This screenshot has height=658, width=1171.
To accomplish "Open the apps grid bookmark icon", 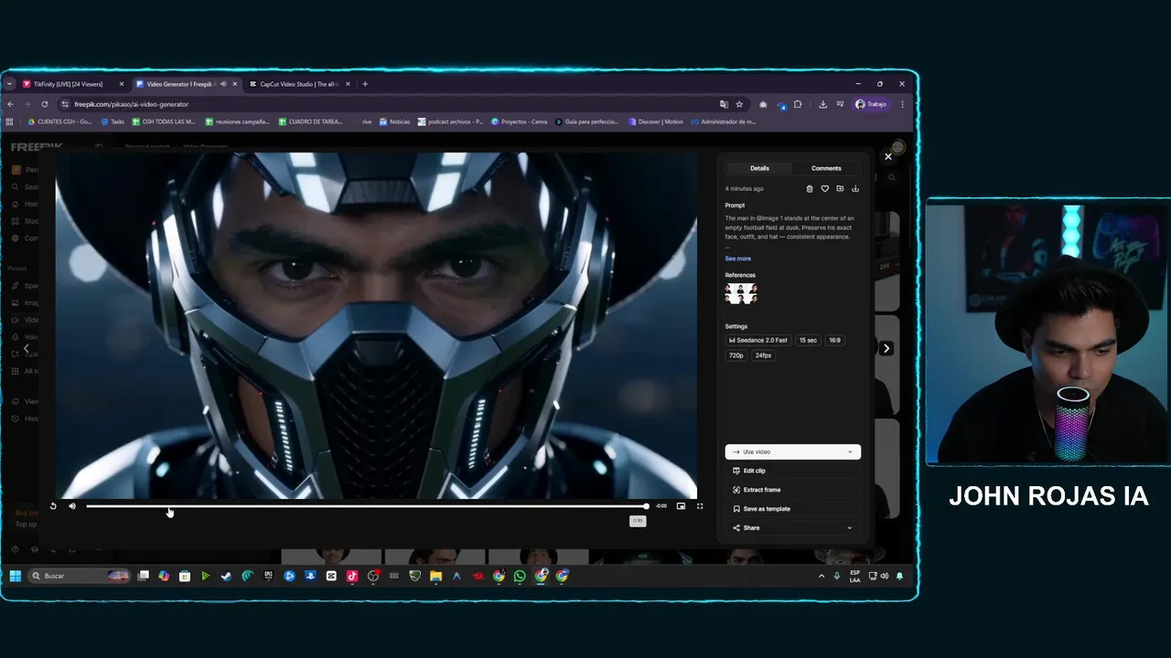I will [10, 122].
